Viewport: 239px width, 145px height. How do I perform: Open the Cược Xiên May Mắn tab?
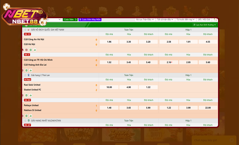coord(90,19)
